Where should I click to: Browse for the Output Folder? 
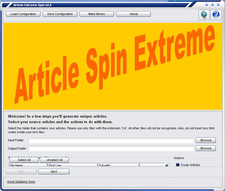pyautogui.click(x=206, y=148)
